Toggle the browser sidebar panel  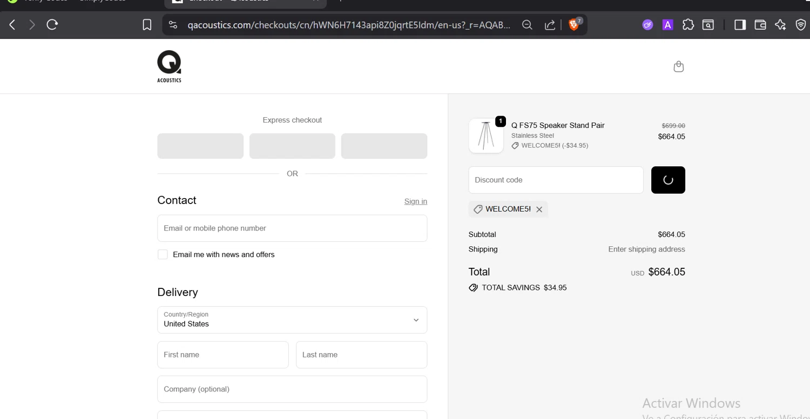740,25
